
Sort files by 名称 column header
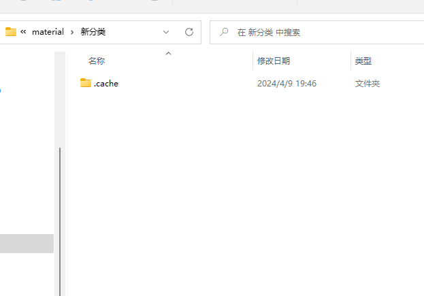(x=97, y=61)
